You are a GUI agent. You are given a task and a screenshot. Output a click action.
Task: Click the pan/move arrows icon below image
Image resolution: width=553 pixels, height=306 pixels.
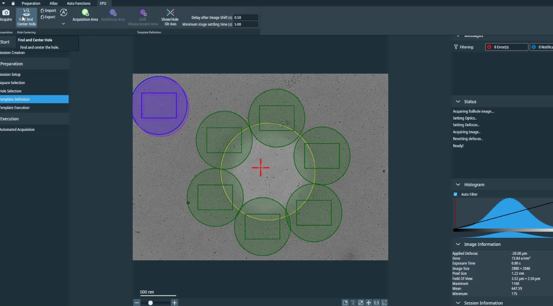[x=368, y=303]
